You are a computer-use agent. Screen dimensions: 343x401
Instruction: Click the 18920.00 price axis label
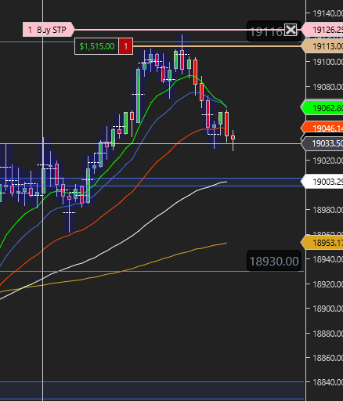328,284
